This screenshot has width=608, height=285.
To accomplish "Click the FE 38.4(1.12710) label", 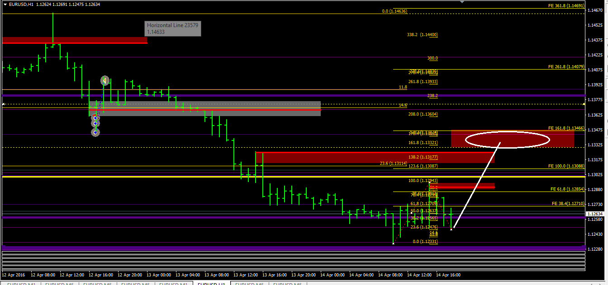I will 567,204.
